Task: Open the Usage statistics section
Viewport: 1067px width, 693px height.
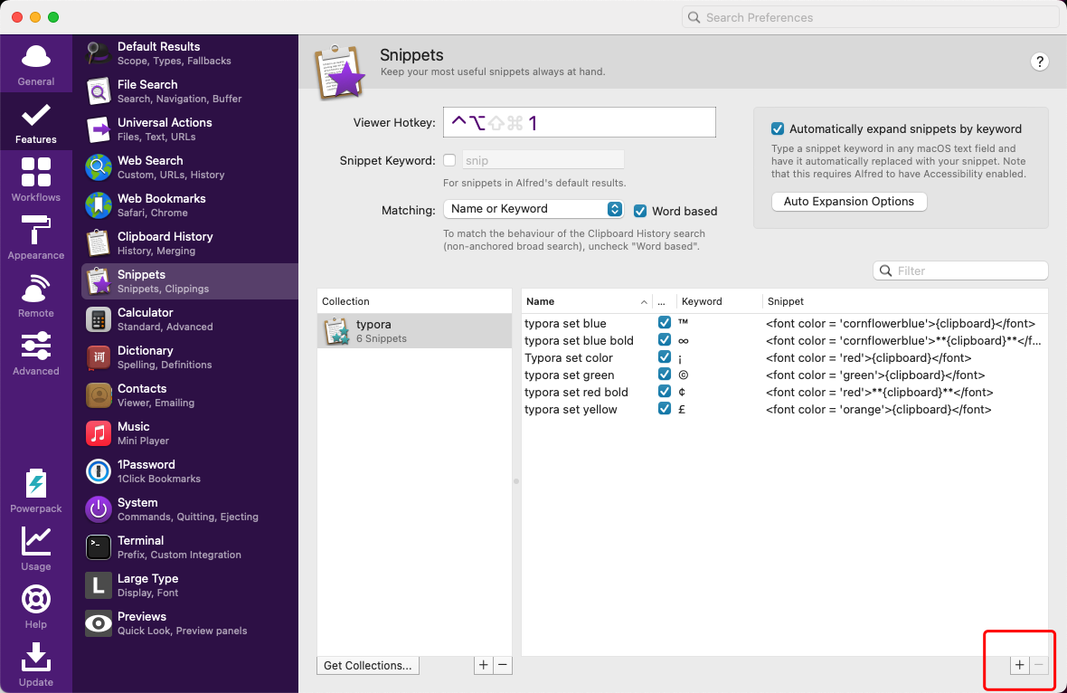Action: click(35, 548)
